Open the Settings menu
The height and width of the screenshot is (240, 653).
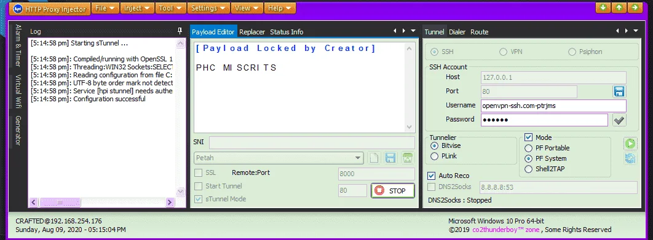pyautogui.click(x=208, y=9)
